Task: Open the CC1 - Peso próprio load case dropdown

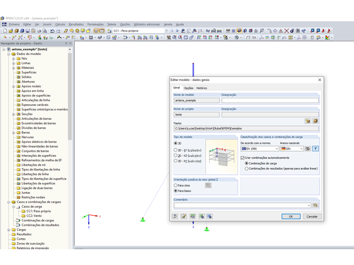Action: coord(166,31)
